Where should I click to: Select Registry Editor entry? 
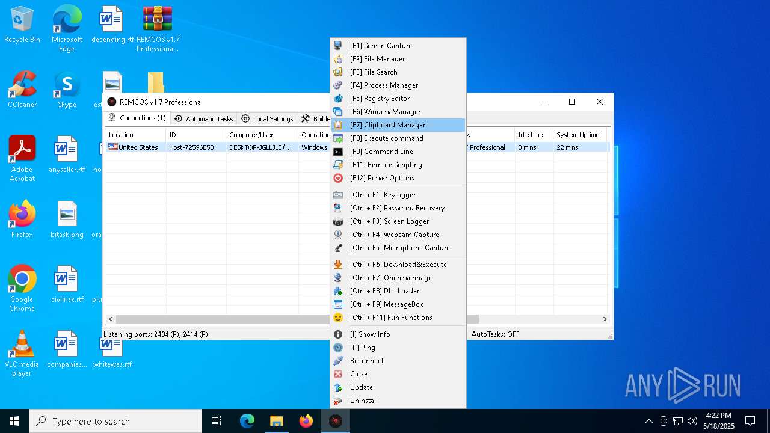pyautogui.click(x=398, y=99)
